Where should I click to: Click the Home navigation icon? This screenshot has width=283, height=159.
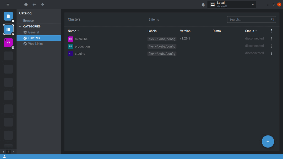click(26, 4)
